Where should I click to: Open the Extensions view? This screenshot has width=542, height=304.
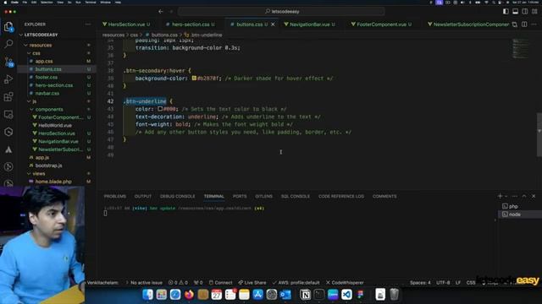[x=8, y=97]
